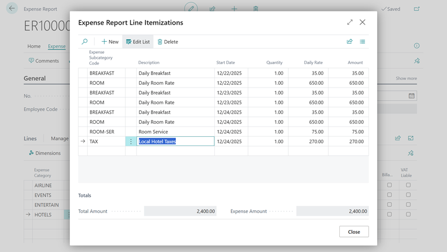Expand the dialog to full screen

coord(350,22)
